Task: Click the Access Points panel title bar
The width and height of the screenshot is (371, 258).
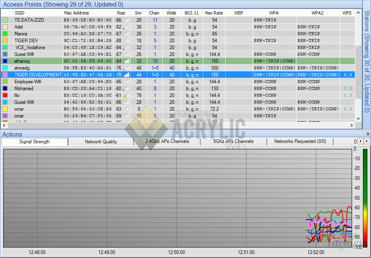Action: [x=181, y=4]
